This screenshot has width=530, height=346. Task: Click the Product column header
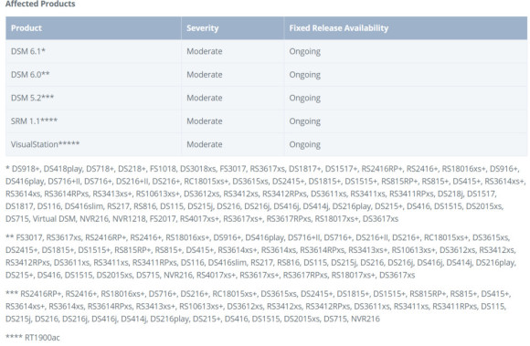26,28
